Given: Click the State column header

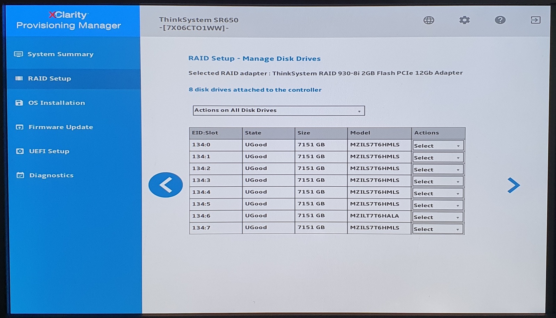Looking at the screenshot, I should [268, 133].
